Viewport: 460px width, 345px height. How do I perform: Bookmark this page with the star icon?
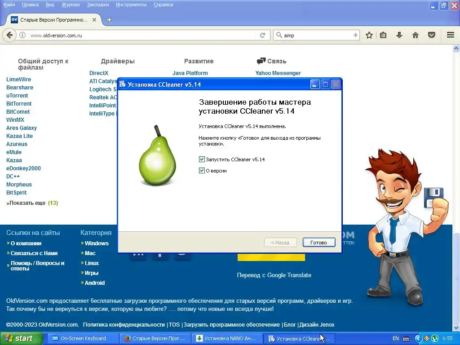coord(369,35)
